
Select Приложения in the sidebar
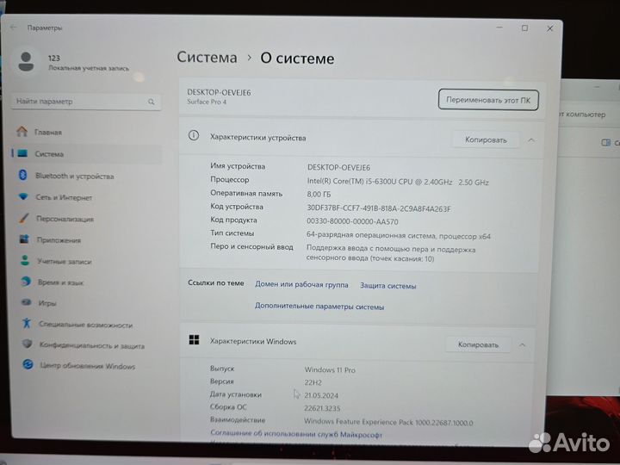coord(86,239)
